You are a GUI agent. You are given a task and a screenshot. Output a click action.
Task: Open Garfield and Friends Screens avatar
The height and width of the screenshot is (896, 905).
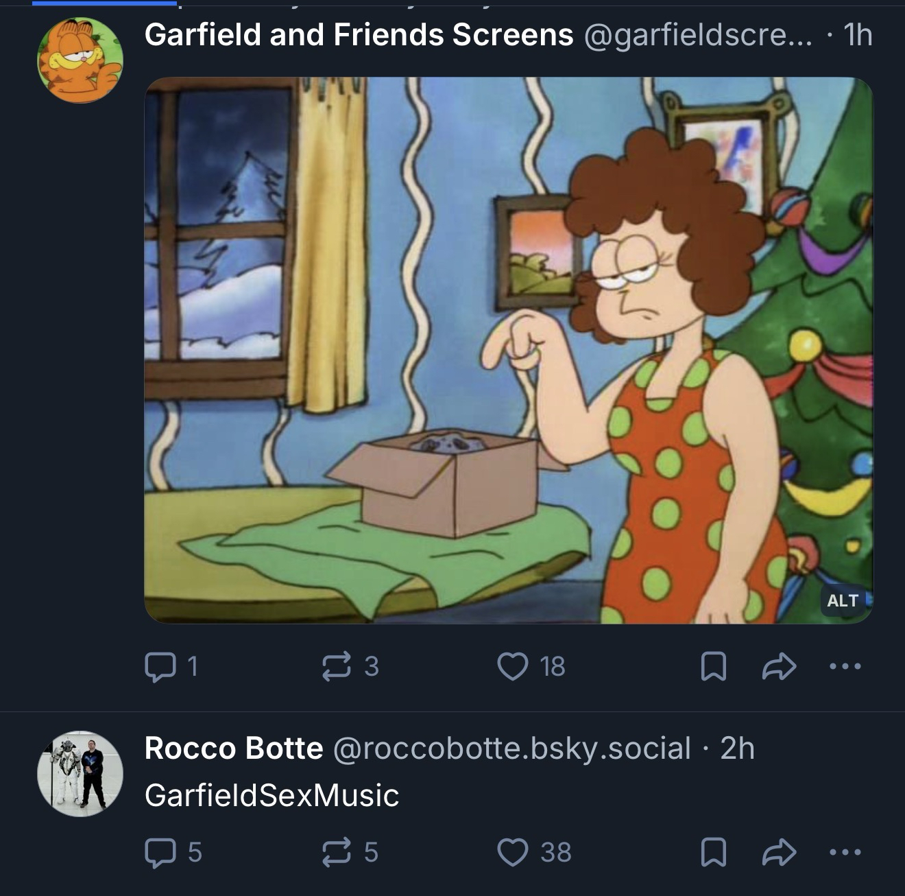tap(80, 60)
